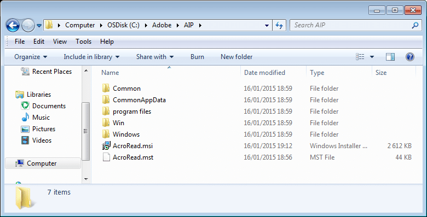Click the navigation pane scrollbar thumb
This screenshot has height=217, width=427.
click(86, 131)
